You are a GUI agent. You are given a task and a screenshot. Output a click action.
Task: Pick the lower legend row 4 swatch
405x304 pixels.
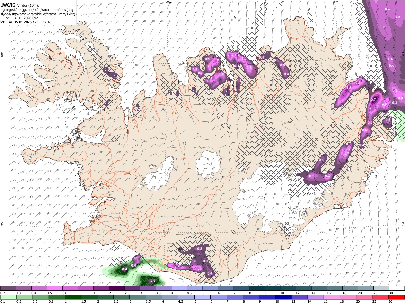tap(171, 297)
